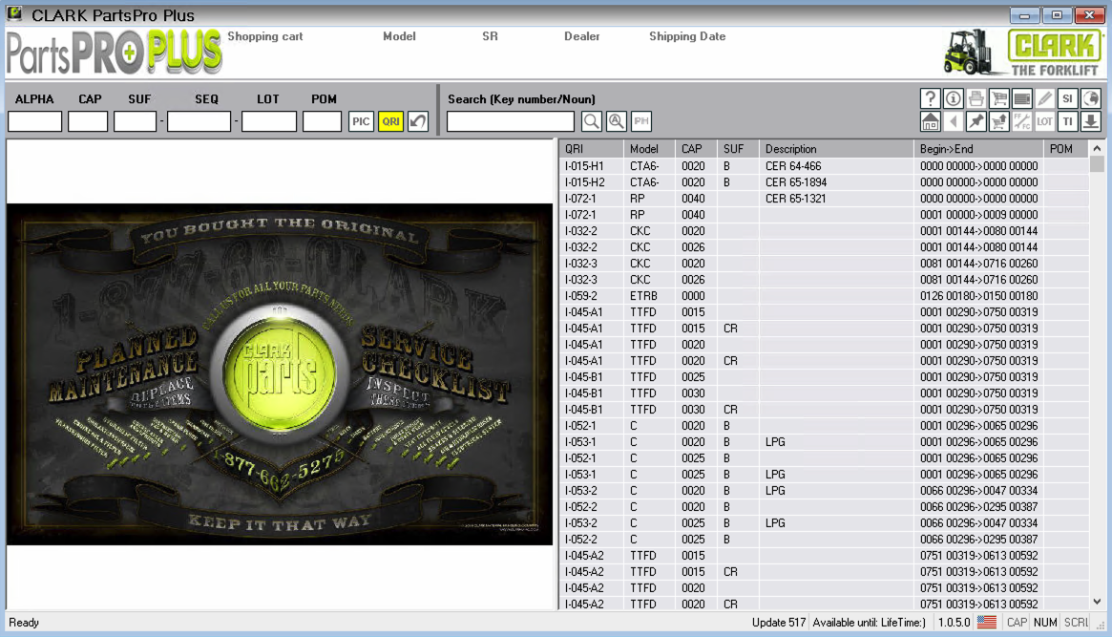Click the Description column header

[x=837, y=149]
